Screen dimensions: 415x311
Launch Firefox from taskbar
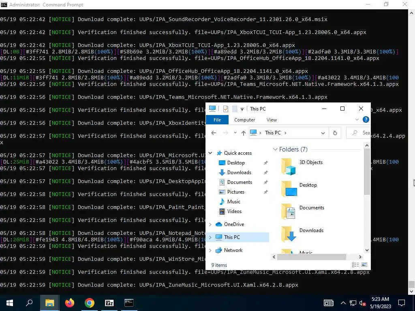pyautogui.click(x=70, y=303)
